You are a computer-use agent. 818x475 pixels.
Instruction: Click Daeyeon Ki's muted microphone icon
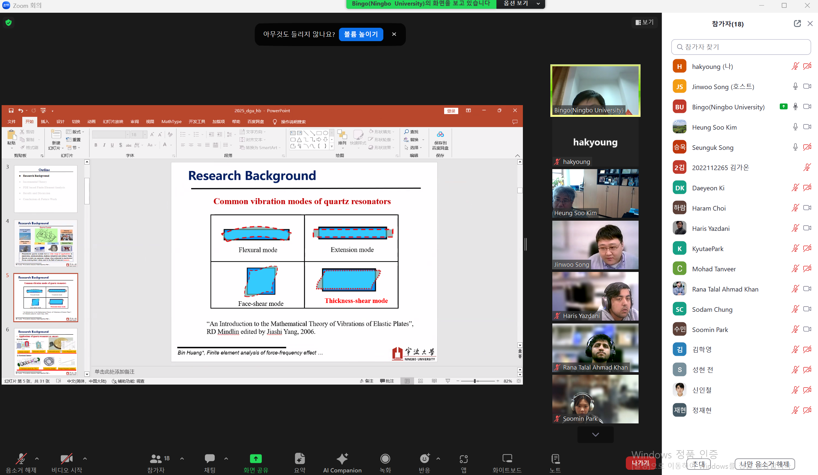pyautogui.click(x=795, y=187)
